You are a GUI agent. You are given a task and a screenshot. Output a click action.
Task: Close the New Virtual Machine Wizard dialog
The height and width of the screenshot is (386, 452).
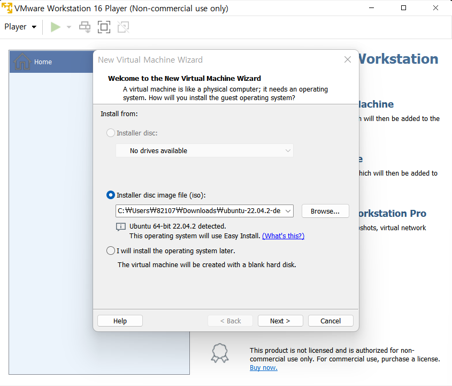[x=347, y=60]
